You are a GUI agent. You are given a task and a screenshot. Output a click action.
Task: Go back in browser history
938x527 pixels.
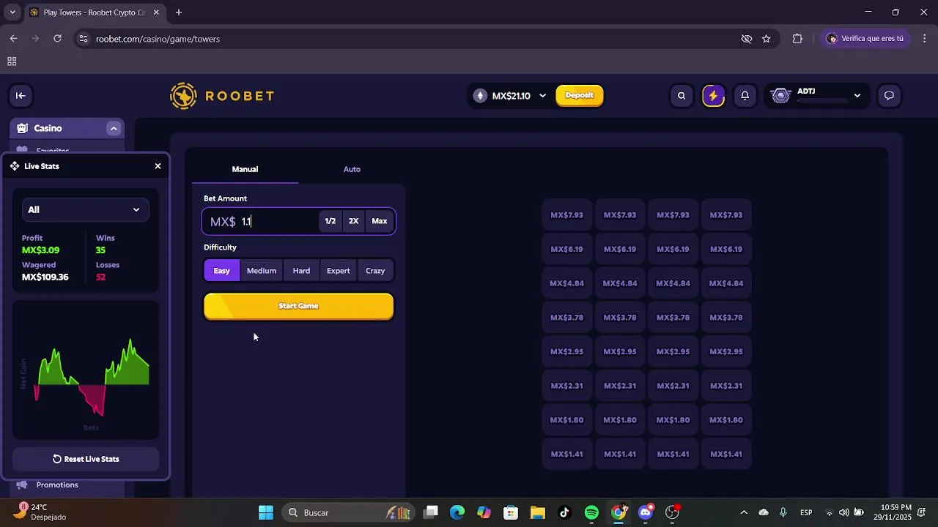click(x=14, y=39)
